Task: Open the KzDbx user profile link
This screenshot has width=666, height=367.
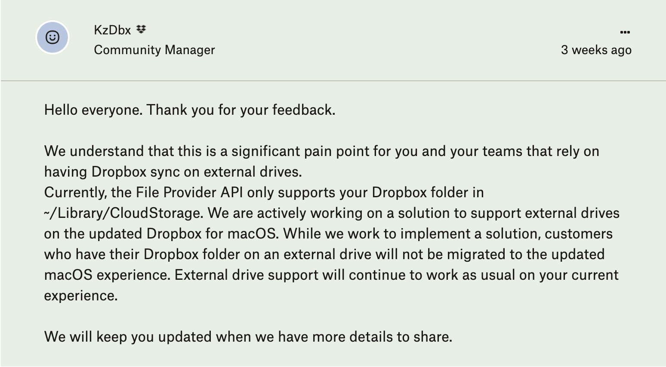Action: 112,30
